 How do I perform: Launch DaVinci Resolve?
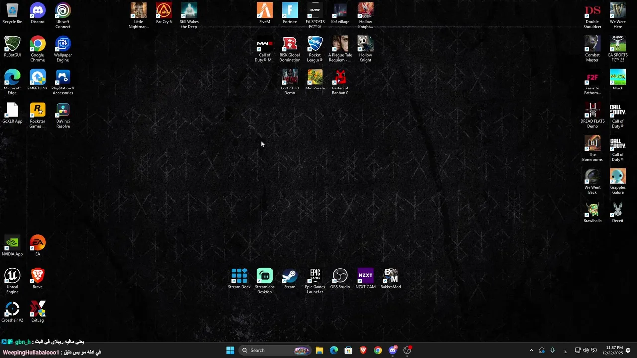pyautogui.click(x=63, y=116)
